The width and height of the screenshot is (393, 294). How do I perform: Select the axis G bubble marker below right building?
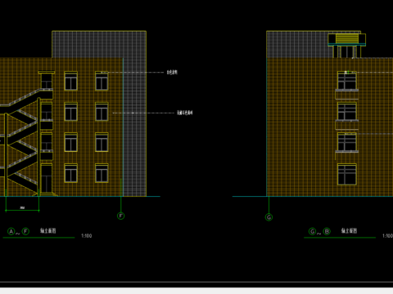[269, 217]
